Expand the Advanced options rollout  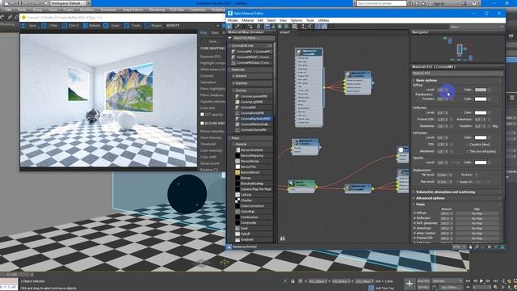click(x=457, y=198)
